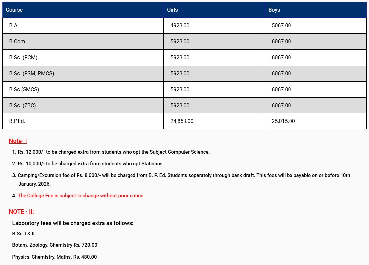Click the B.Sc. (ZBC) course cell
This screenshot has width=369, height=265.
[23, 105]
